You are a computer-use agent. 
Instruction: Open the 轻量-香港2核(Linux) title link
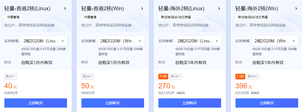[x=27, y=8]
